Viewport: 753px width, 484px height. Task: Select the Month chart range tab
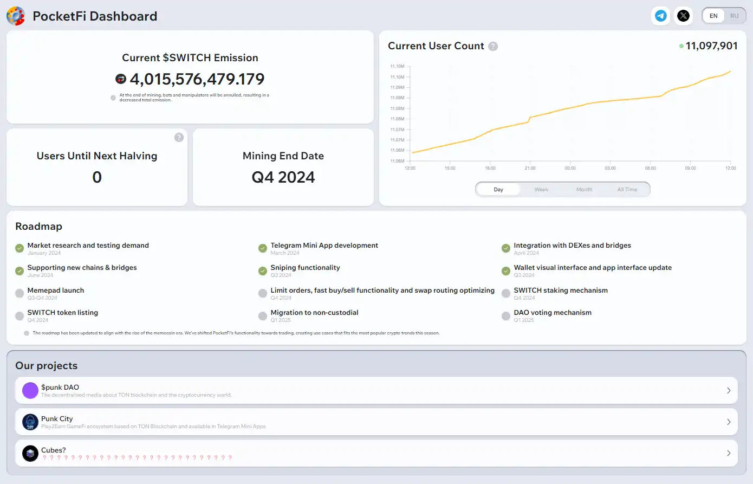click(584, 189)
